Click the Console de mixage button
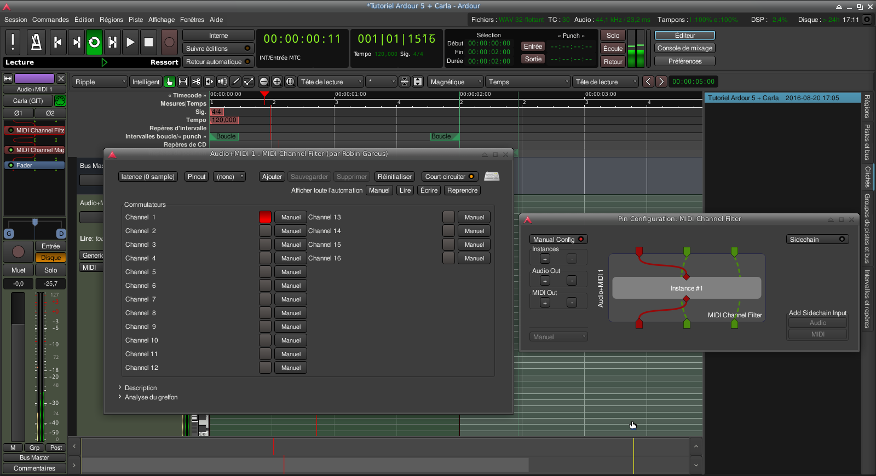Screen dimensions: 876x476 [x=684, y=48]
